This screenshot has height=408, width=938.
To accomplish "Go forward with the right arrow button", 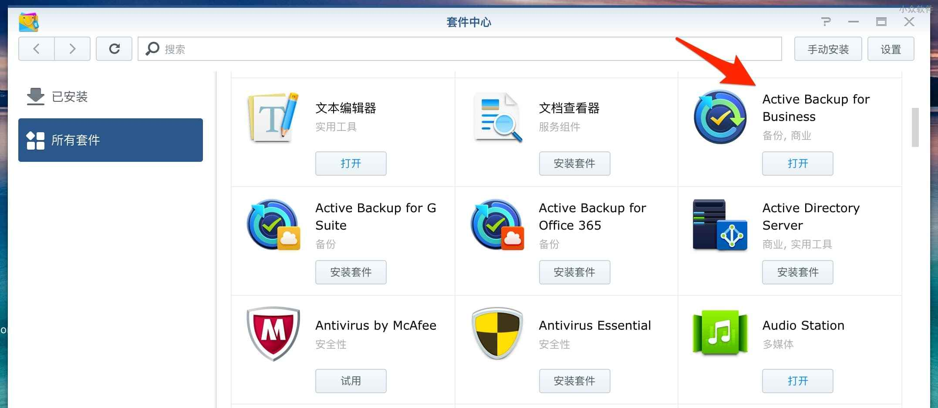I will coord(72,49).
